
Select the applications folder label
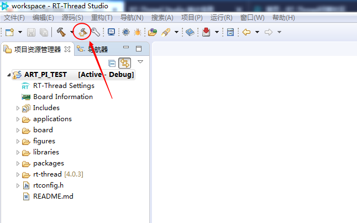[53, 119]
